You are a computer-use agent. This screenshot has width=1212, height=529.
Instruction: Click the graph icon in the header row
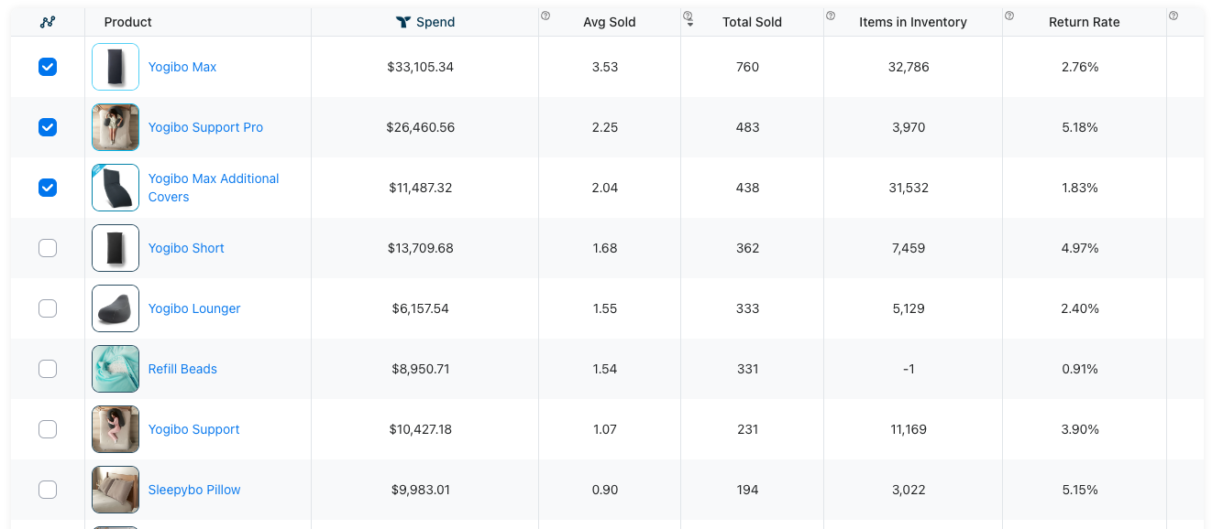tap(48, 22)
